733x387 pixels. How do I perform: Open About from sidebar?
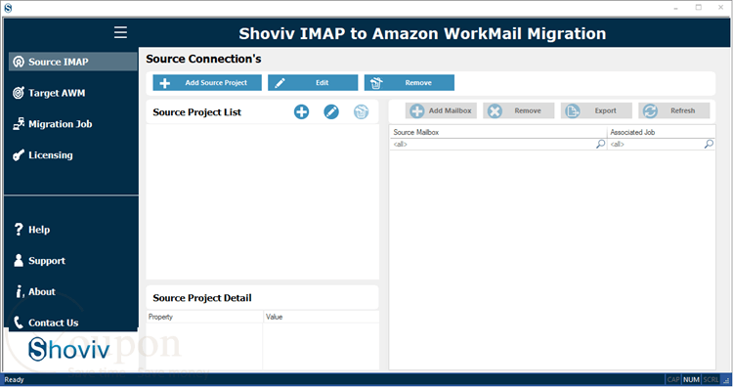(42, 291)
